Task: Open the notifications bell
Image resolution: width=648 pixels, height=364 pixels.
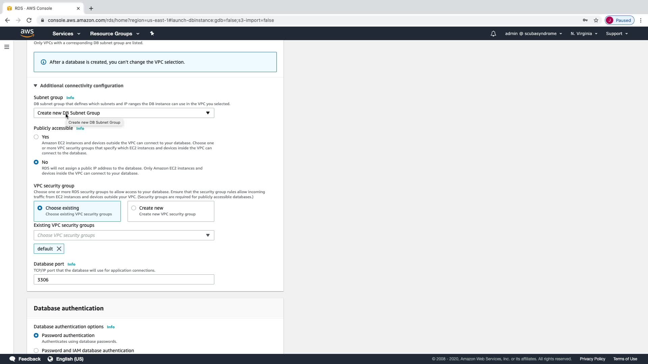Action: (493, 34)
